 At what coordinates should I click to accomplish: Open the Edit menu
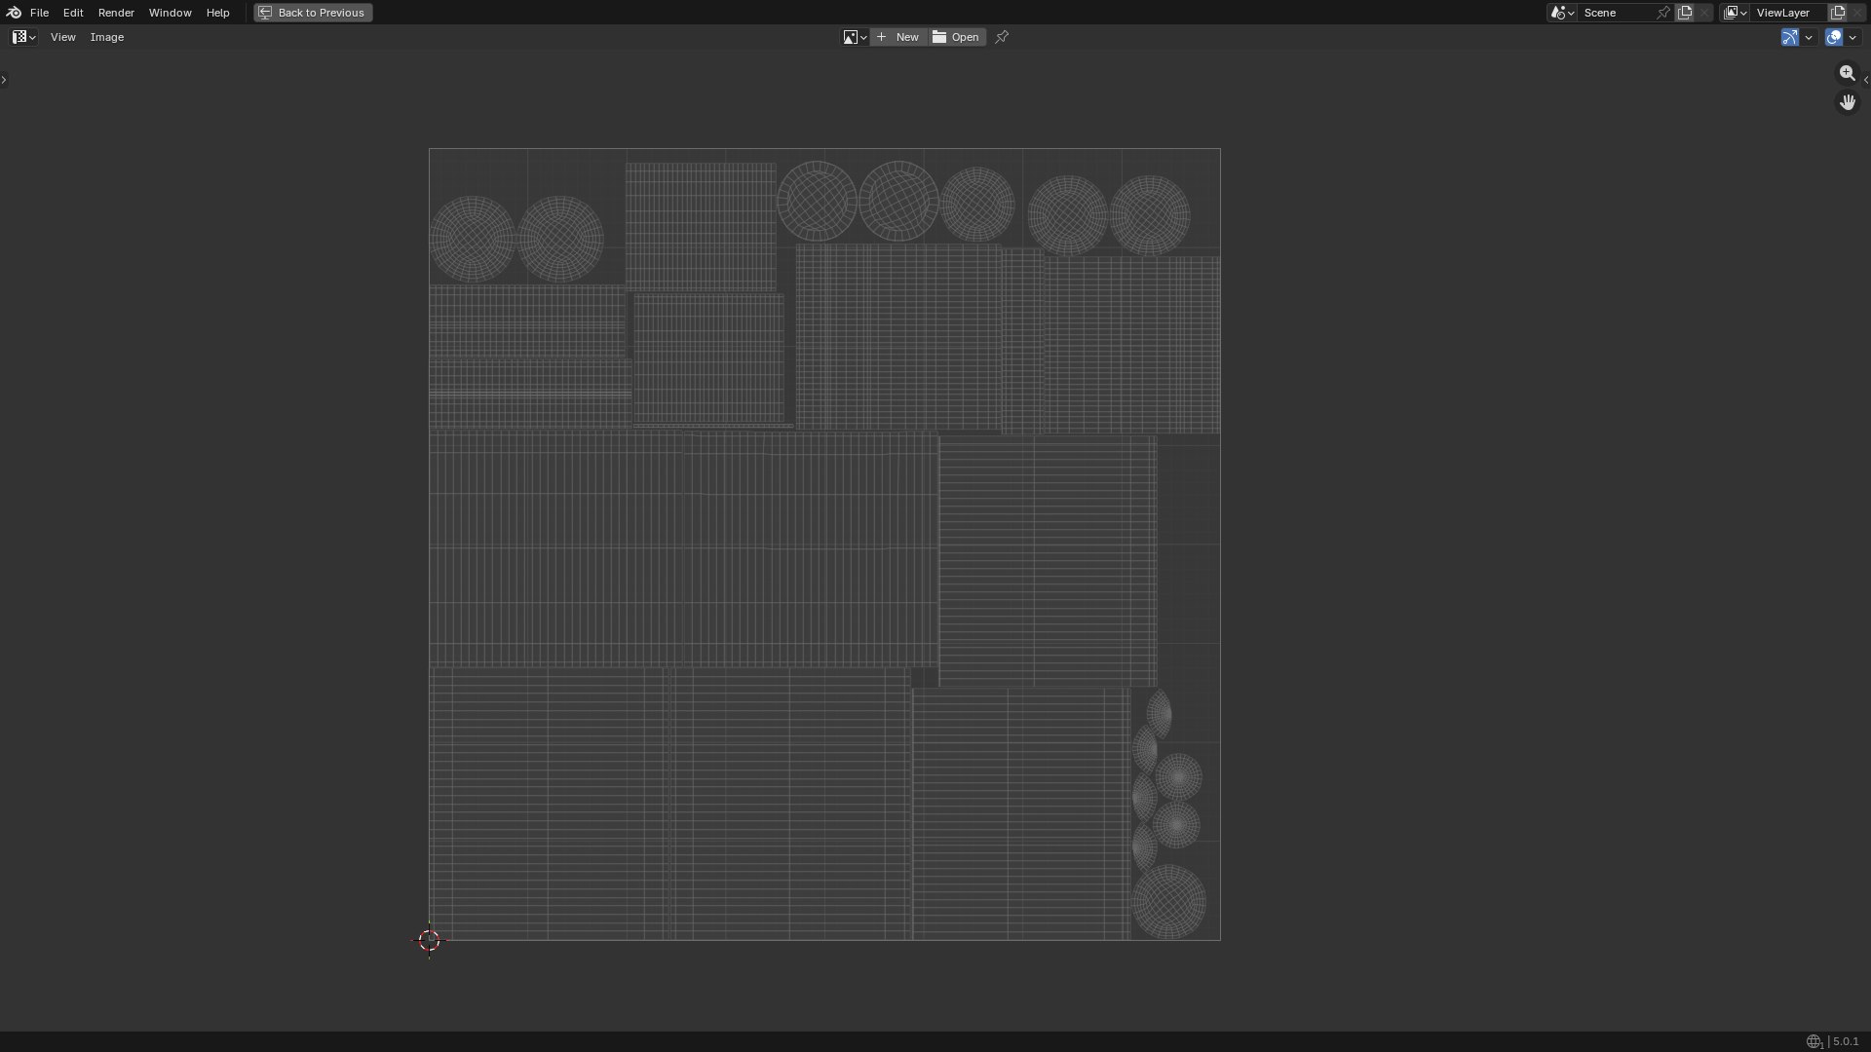(73, 13)
